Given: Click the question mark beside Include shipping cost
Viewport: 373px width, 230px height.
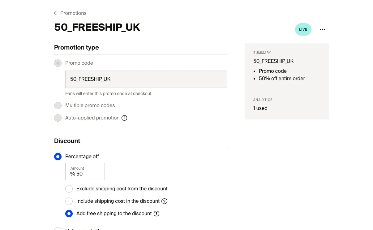Looking at the screenshot, I should tap(164, 201).
